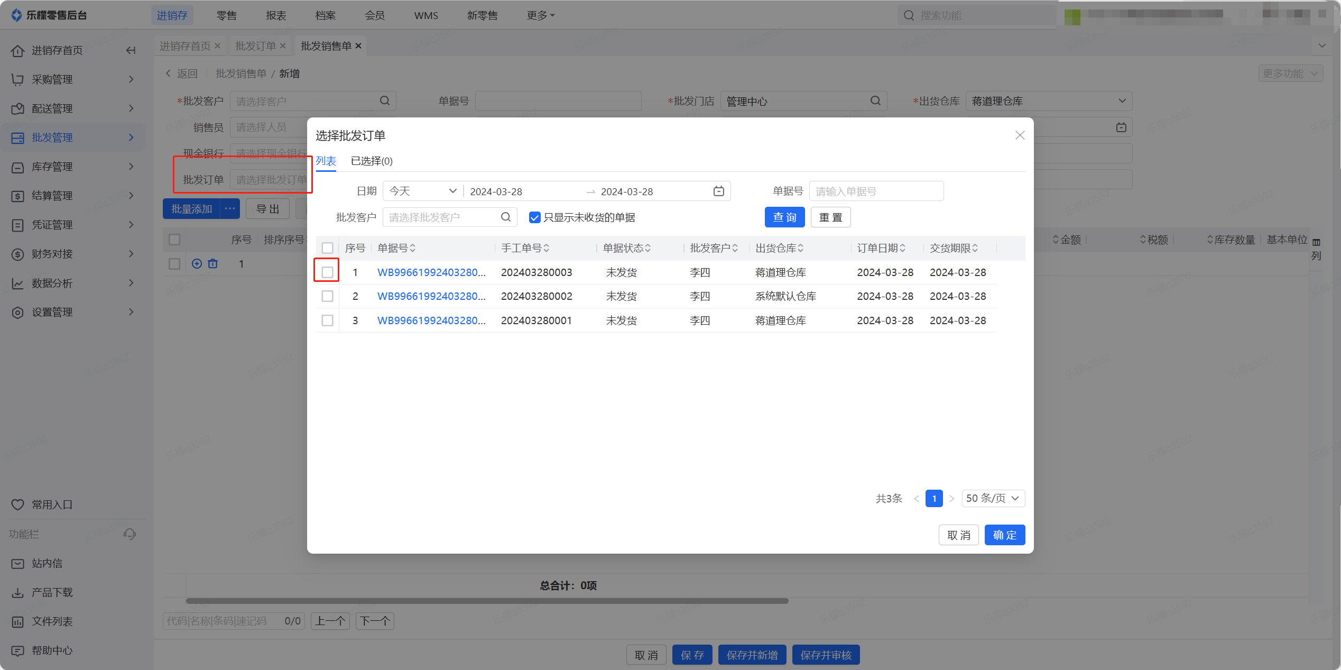This screenshot has height=670, width=1341.
Task: Click the 财务对接 sidebar icon
Action: [17, 254]
